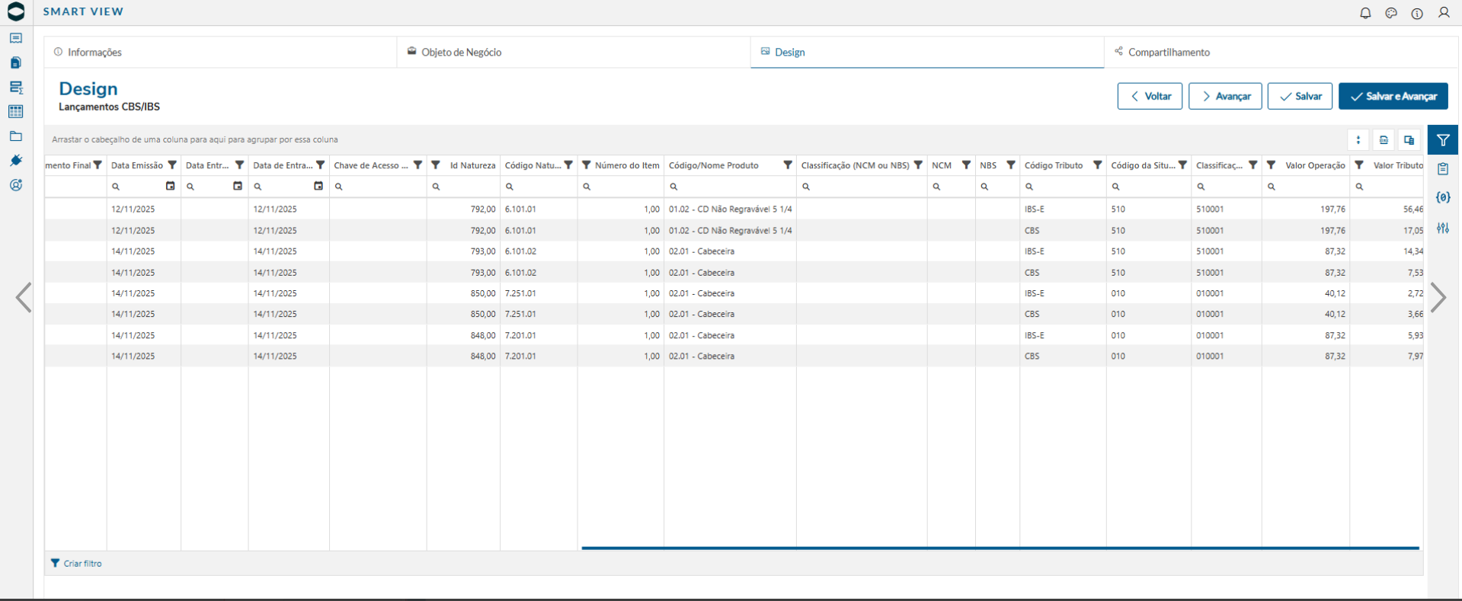
Task: Open the calendar picker for Data Entr... filter
Action: click(x=238, y=186)
